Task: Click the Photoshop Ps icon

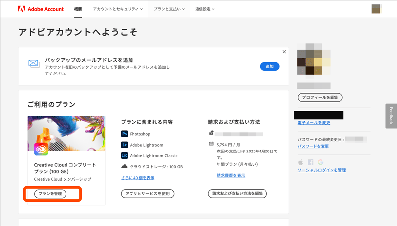Action: 125,134
